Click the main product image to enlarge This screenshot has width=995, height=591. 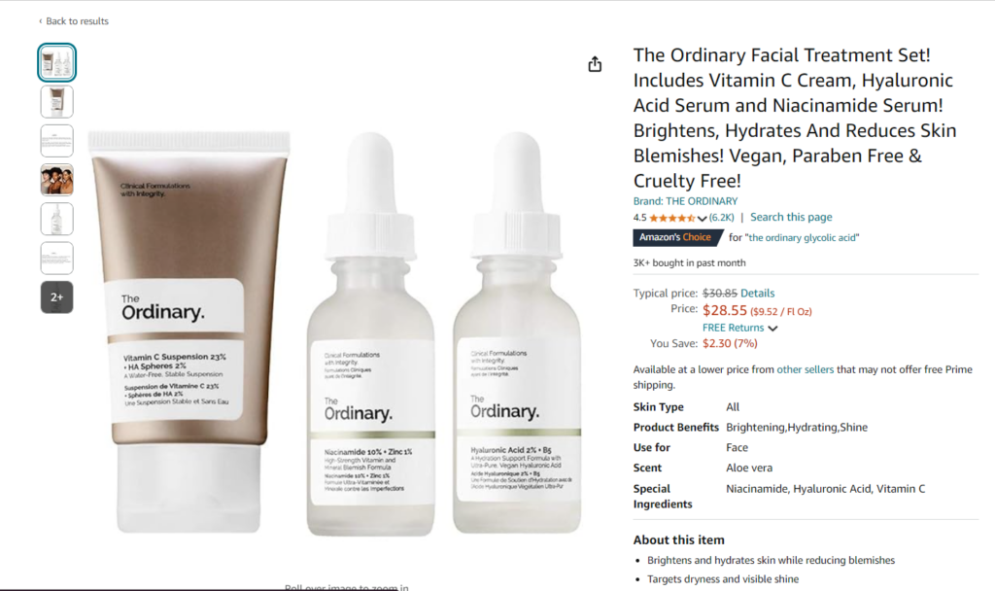point(334,333)
